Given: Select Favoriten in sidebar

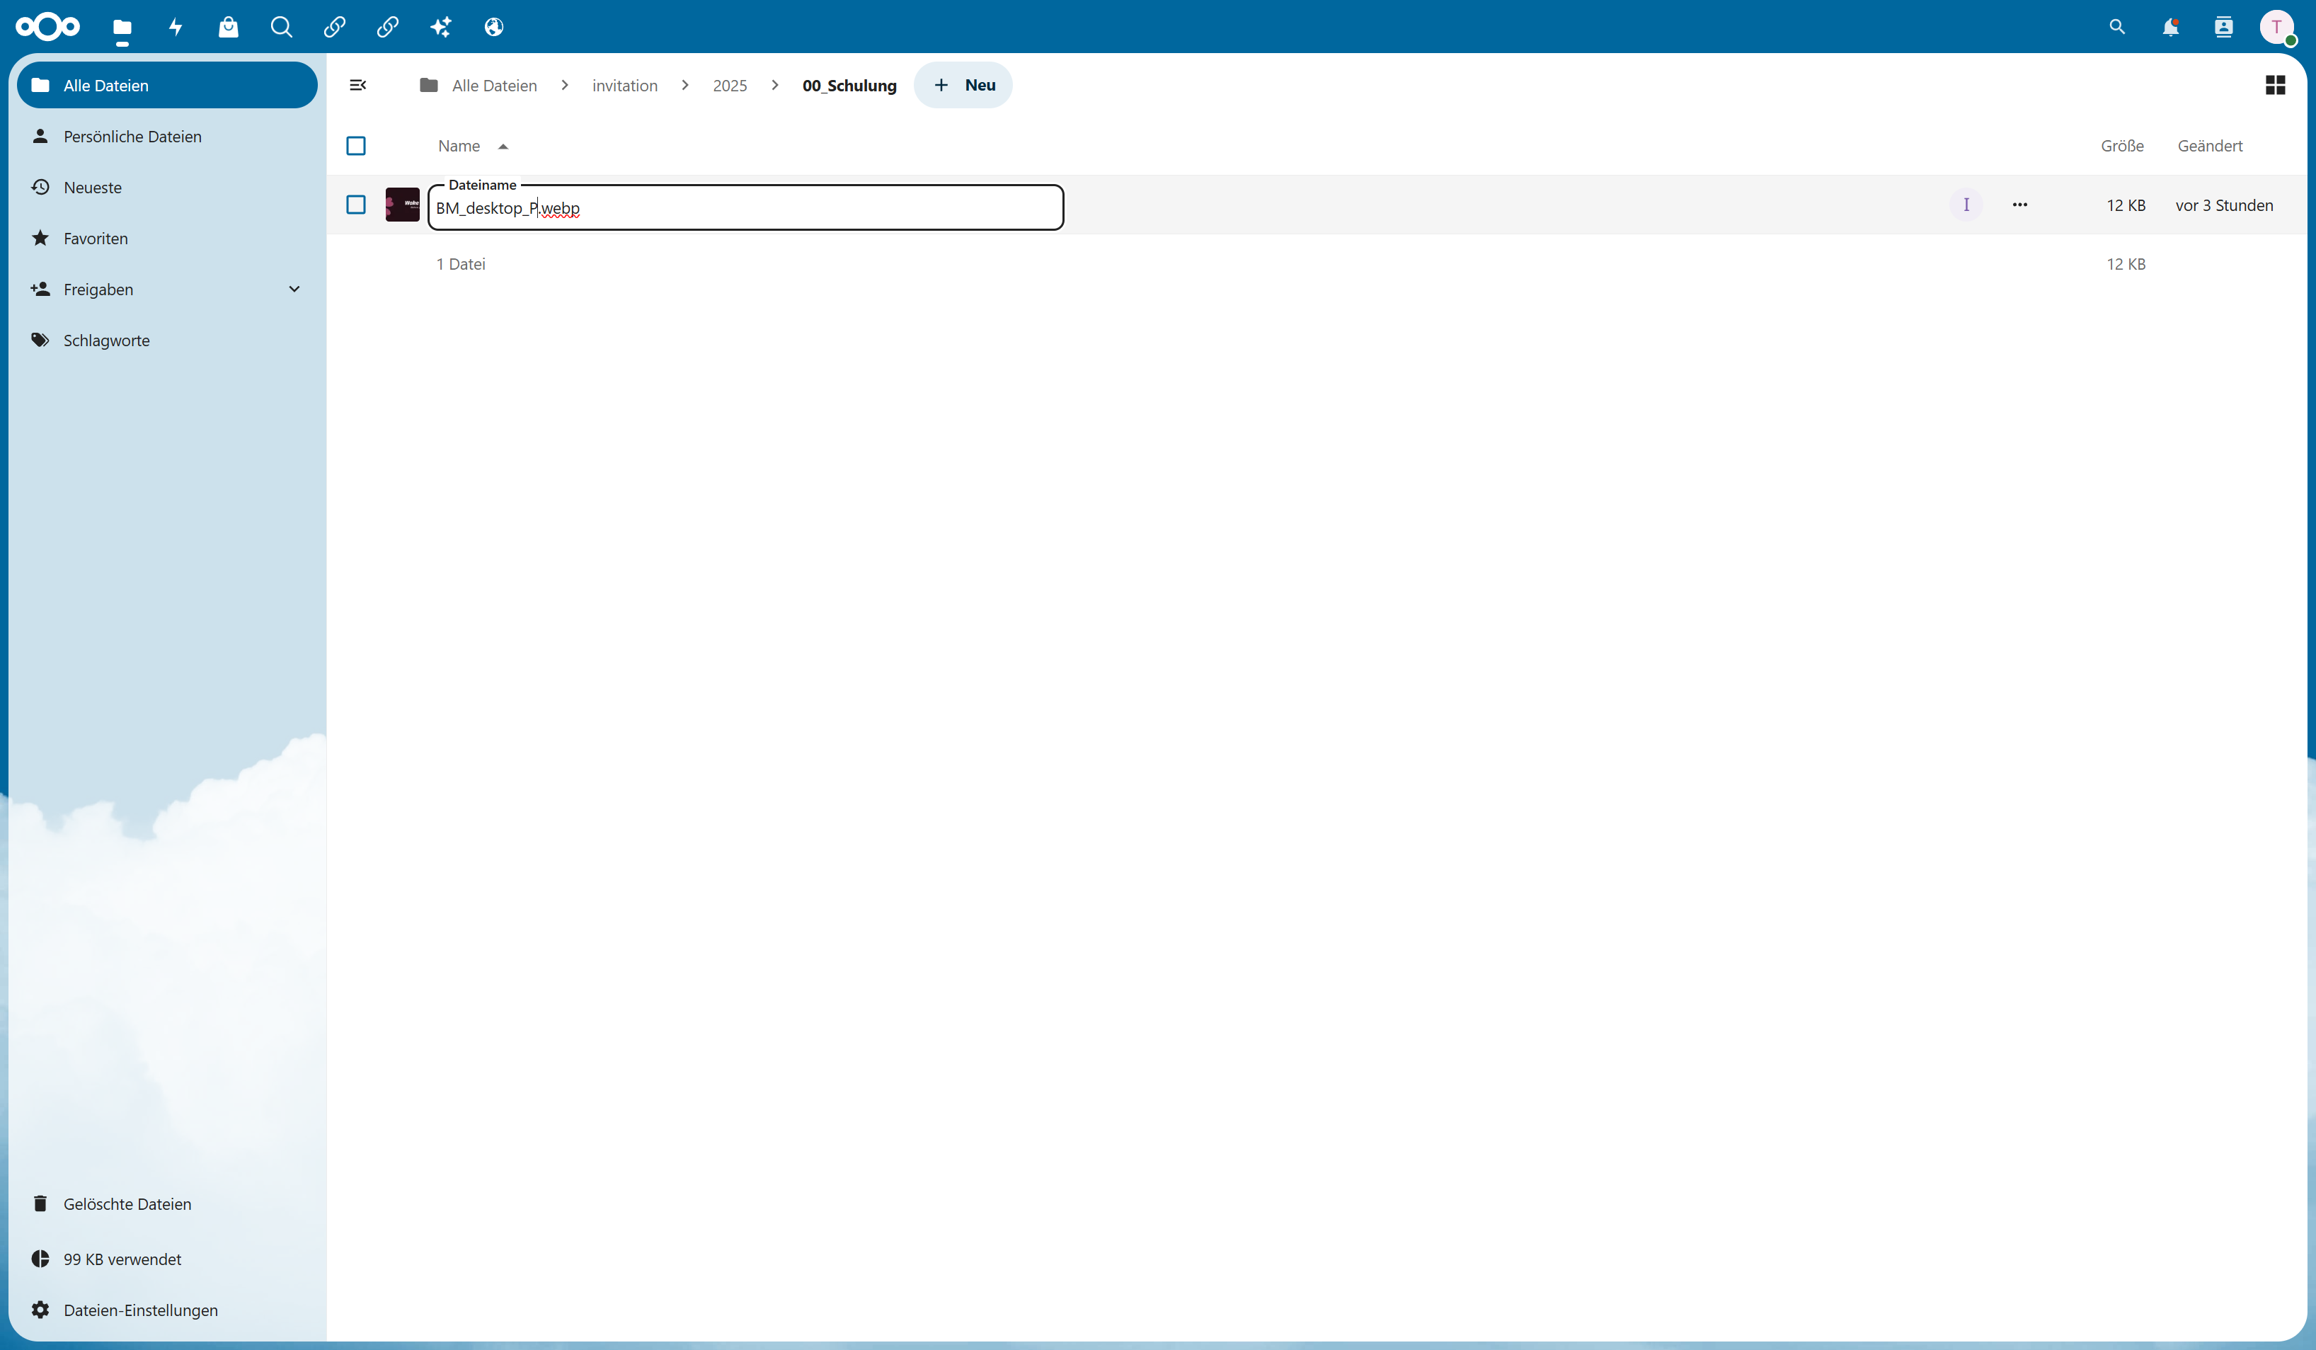Looking at the screenshot, I should coord(167,238).
